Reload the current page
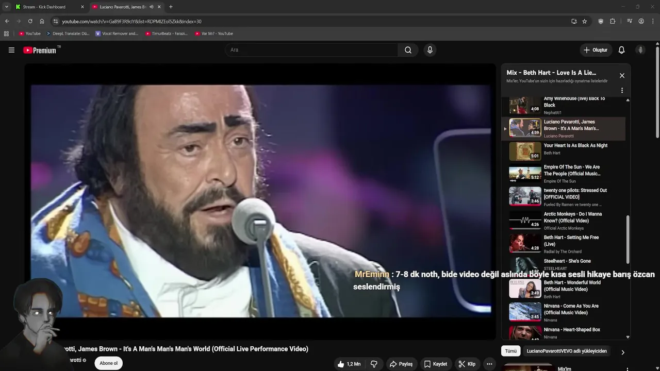660x371 pixels. pyautogui.click(x=30, y=21)
